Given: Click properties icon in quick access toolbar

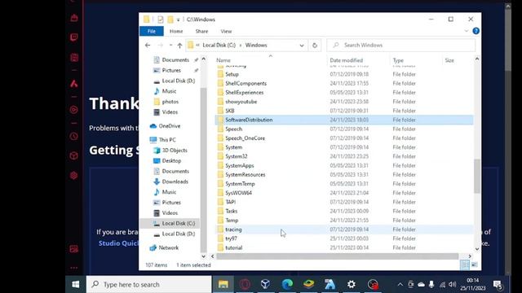Looking at the screenshot, I should (x=160, y=20).
